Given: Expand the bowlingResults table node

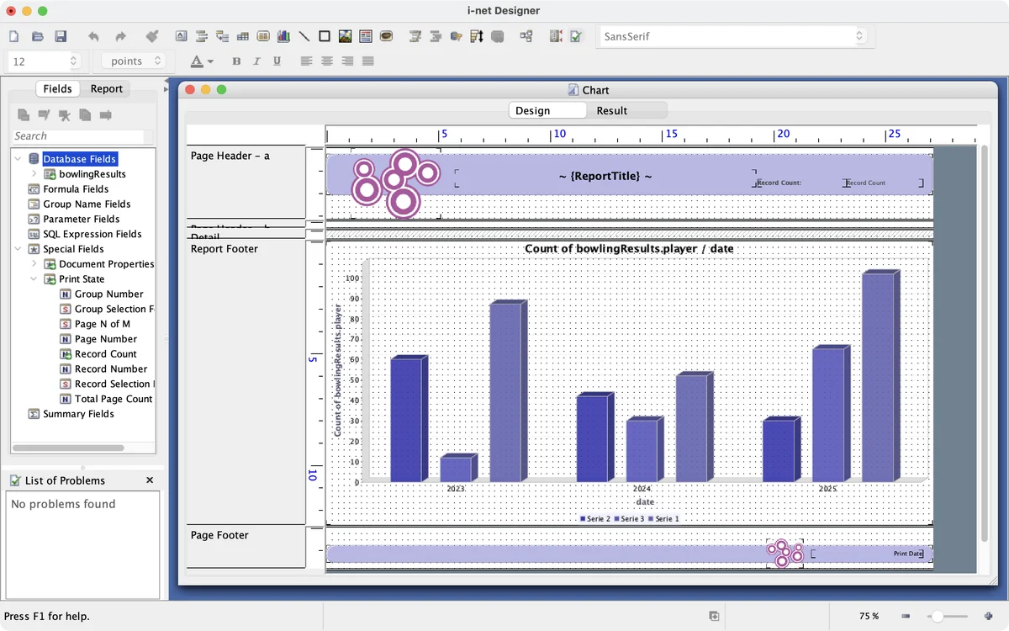Looking at the screenshot, I should (x=34, y=174).
